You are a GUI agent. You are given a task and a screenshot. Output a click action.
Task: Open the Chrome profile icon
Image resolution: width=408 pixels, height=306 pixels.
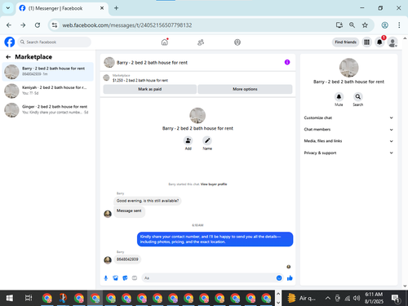(x=384, y=25)
